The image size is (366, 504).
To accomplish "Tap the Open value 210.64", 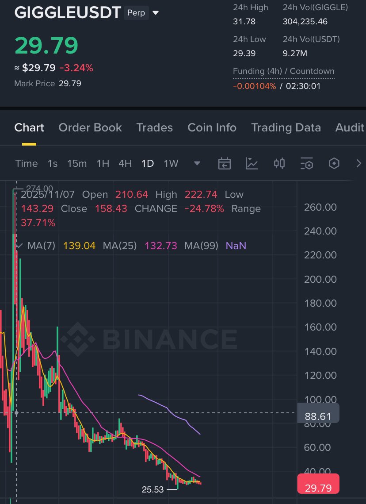I will (132, 194).
